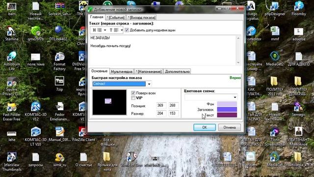Expand the 'Сейчас!' quick show dropdown
The height and width of the screenshot is (177, 314).
pyautogui.click(x=149, y=84)
